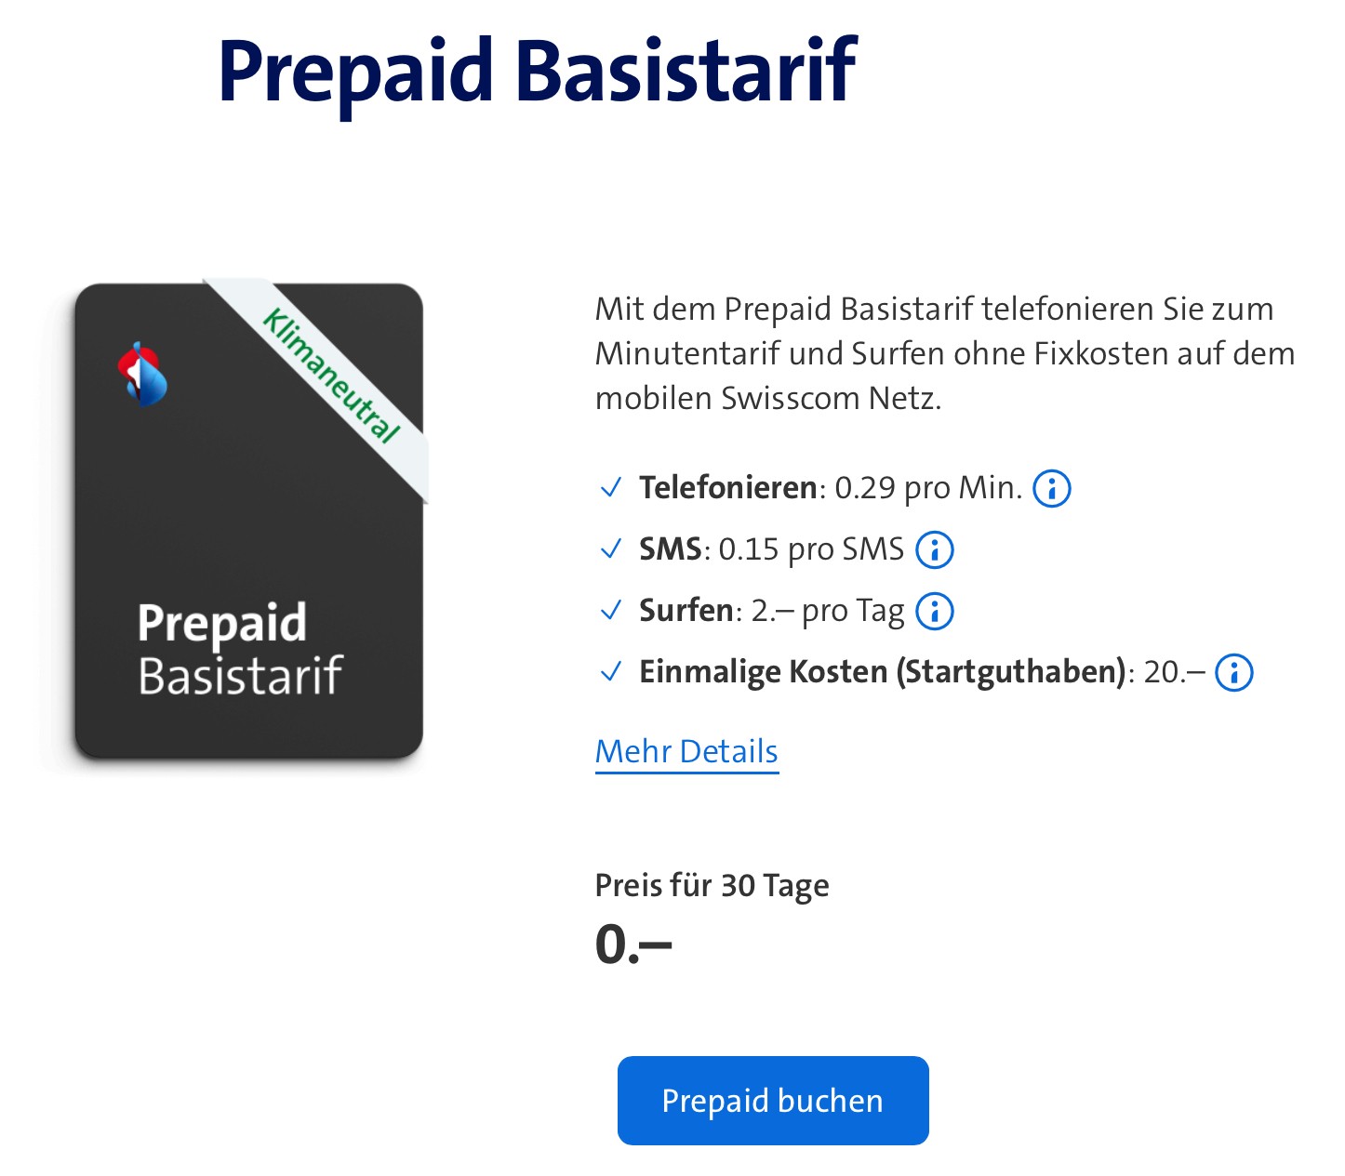The width and height of the screenshot is (1345, 1176).
Task: Click checkmark before SMS line
Action: [611, 549]
